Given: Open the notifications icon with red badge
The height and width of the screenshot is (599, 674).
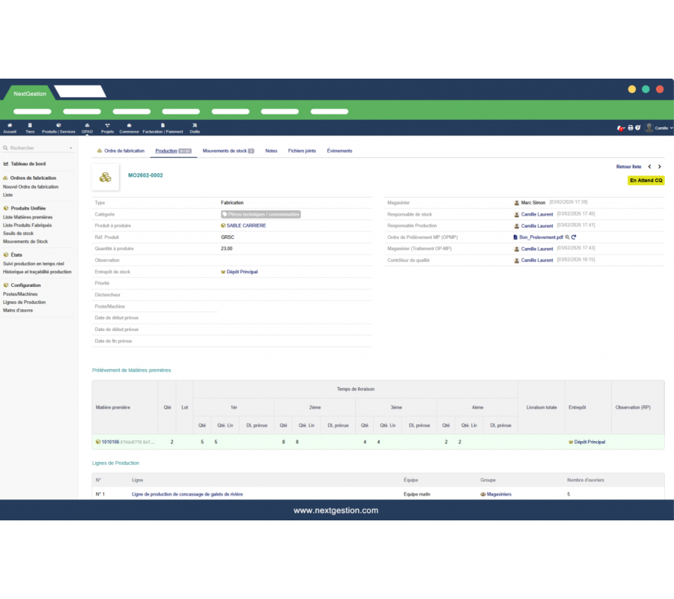Looking at the screenshot, I should (620, 128).
